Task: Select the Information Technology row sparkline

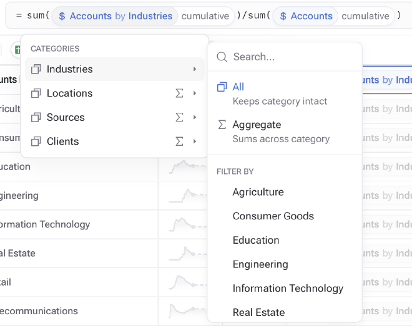Action: [187, 224]
